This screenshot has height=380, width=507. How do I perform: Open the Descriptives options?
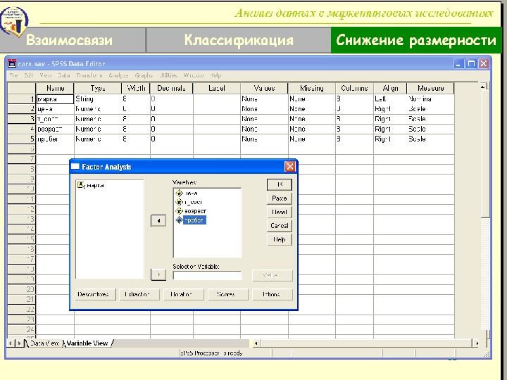95,294
